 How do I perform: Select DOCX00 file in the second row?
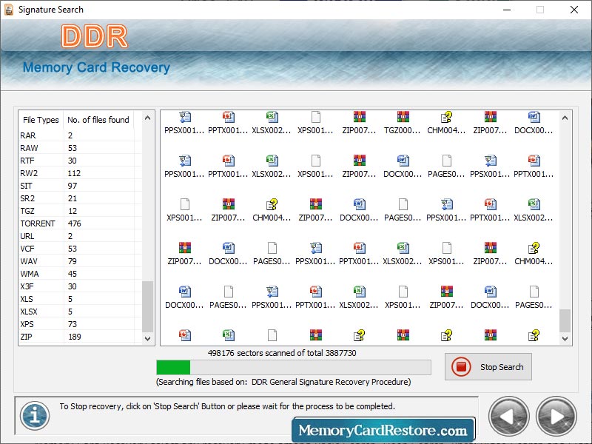coord(403,166)
